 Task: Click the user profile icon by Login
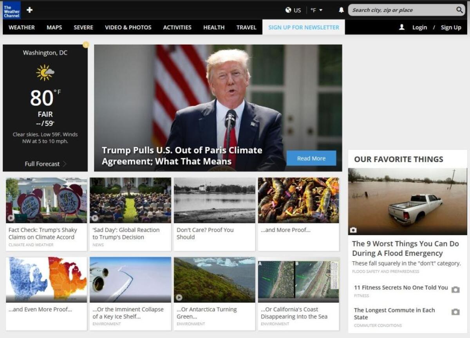401,27
